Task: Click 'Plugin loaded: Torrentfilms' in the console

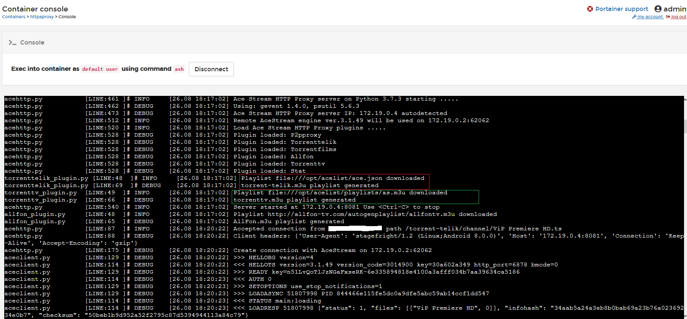Action: (285, 149)
